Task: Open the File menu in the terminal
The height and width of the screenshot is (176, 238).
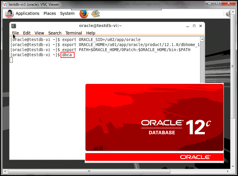Action: point(15,33)
